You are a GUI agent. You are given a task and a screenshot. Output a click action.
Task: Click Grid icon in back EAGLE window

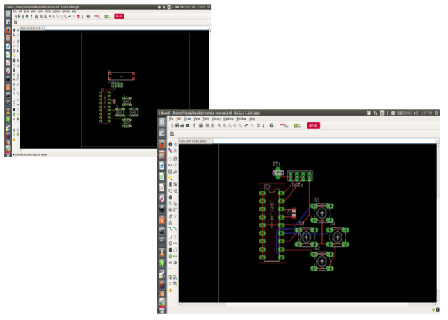15,22
